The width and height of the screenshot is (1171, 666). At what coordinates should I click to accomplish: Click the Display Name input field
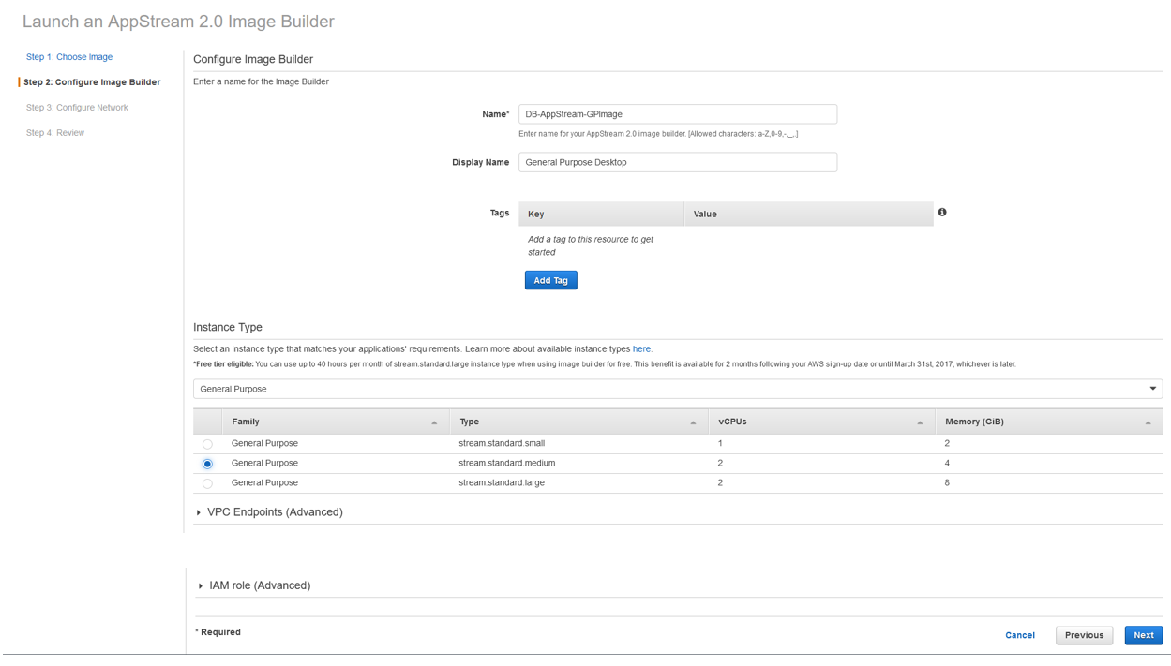[x=677, y=161]
